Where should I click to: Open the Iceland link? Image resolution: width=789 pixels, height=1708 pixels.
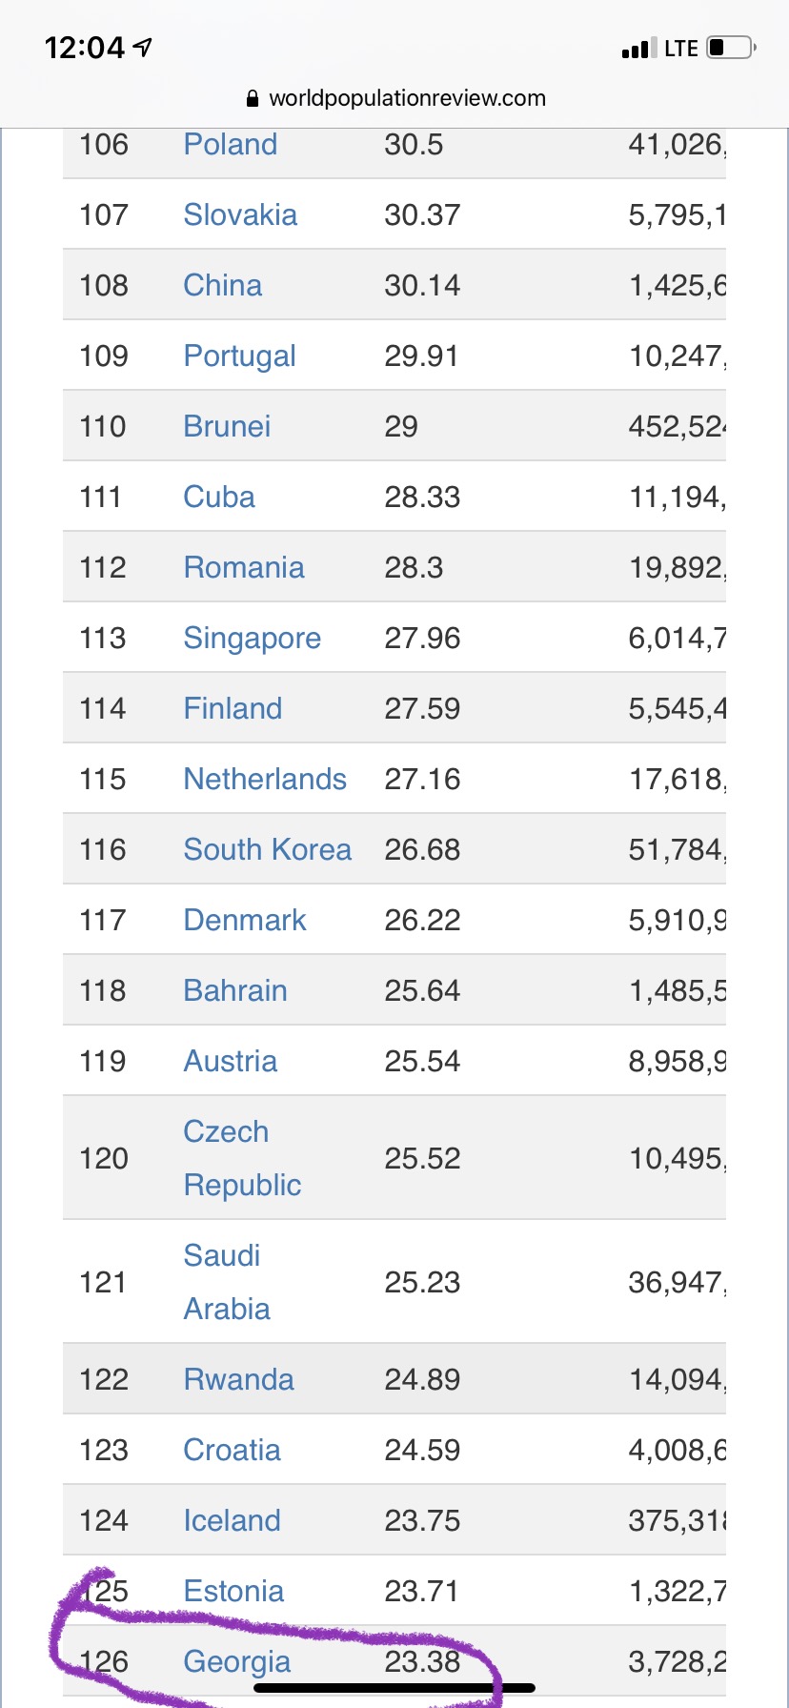(x=232, y=1521)
